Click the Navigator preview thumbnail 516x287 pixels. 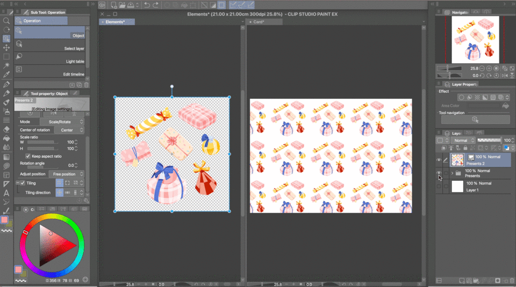[x=475, y=39]
